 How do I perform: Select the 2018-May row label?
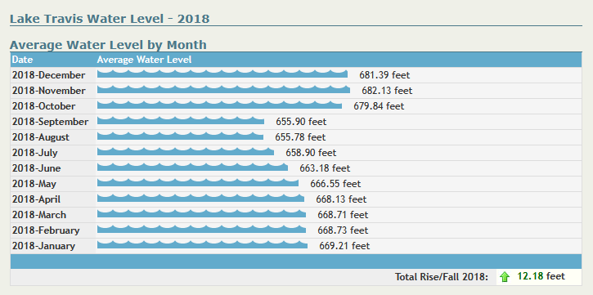point(34,184)
